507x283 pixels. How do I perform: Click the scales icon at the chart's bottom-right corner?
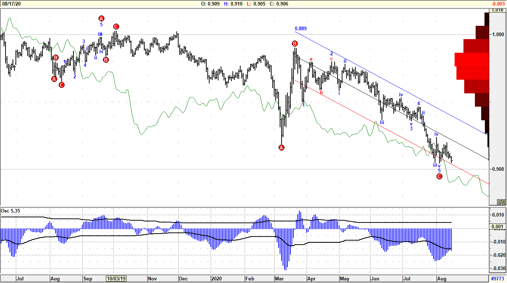501,202
